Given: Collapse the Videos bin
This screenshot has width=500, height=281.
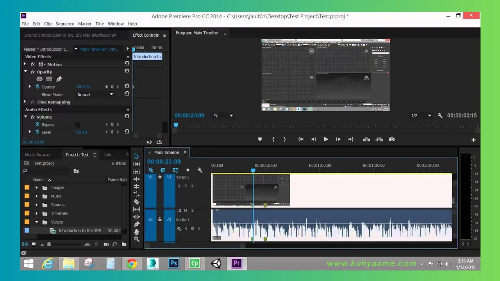Looking at the screenshot, I should click(x=36, y=222).
